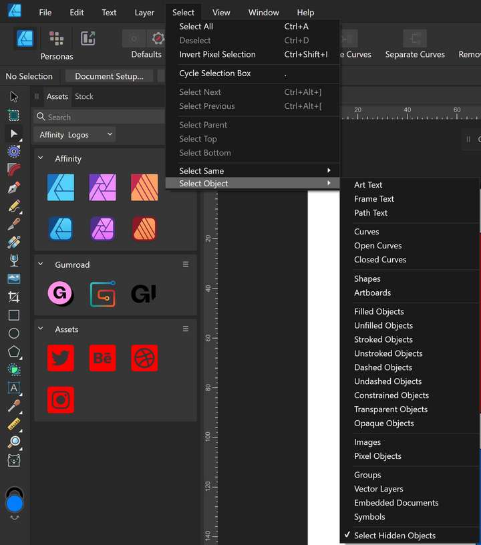Viewport: 481px width, 545px height.
Task: Expand the Select Object submenu
Action: coord(253,183)
